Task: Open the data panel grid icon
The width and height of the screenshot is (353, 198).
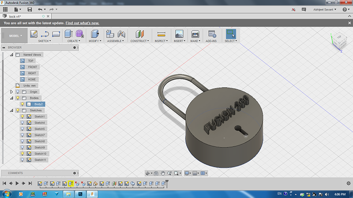Action: coord(5,9)
